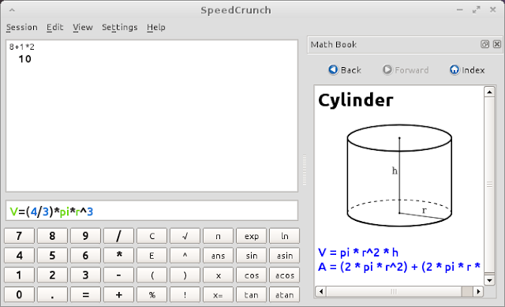Click the 2 keypad button
This screenshot has height=307, width=505.
pos(52,275)
